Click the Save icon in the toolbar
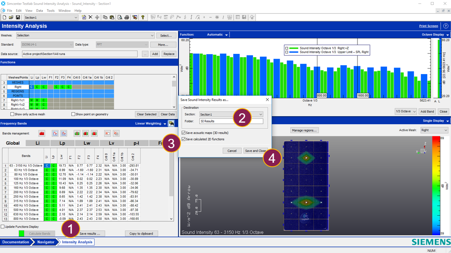Screen dimensions: 451x253 18,17
